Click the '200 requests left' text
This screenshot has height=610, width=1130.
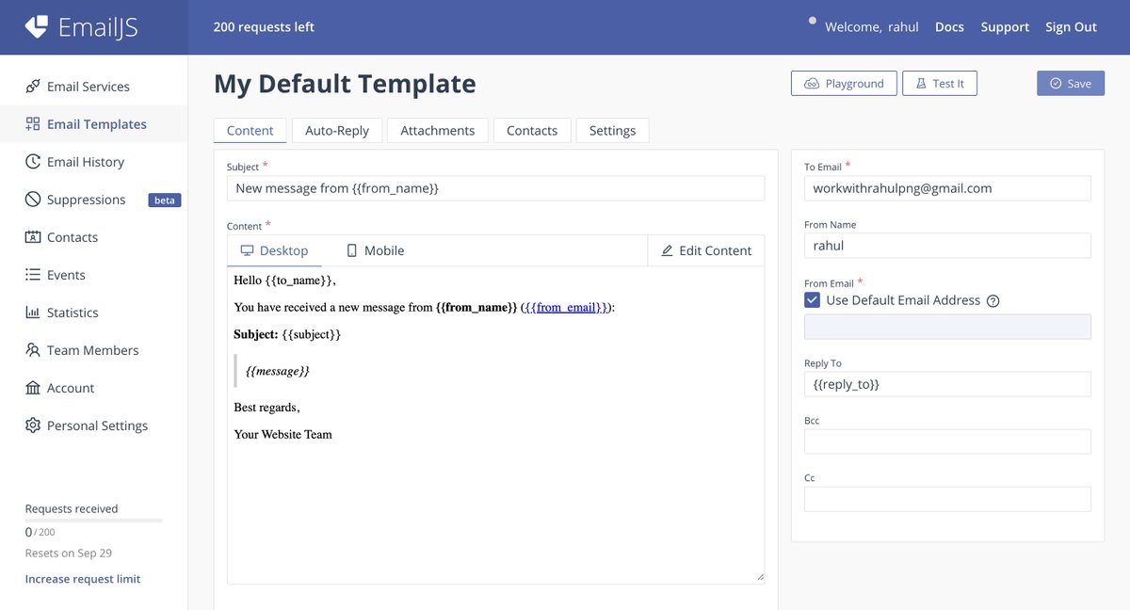click(x=264, y=27)
